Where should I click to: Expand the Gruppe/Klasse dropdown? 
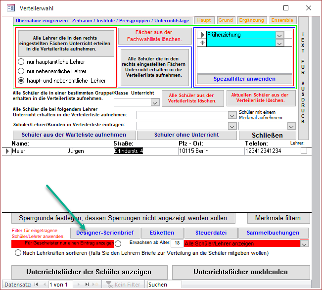[154, 102]
